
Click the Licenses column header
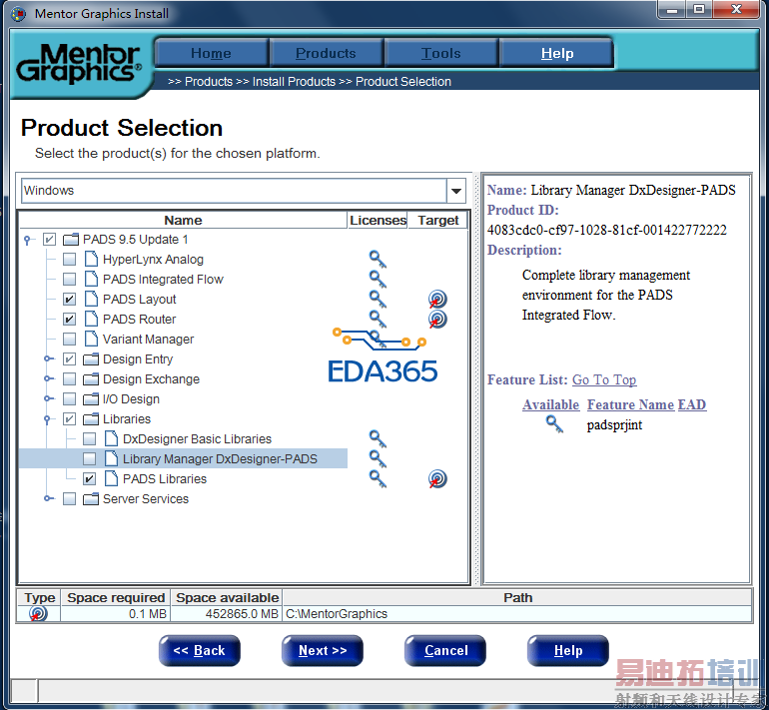378,220
